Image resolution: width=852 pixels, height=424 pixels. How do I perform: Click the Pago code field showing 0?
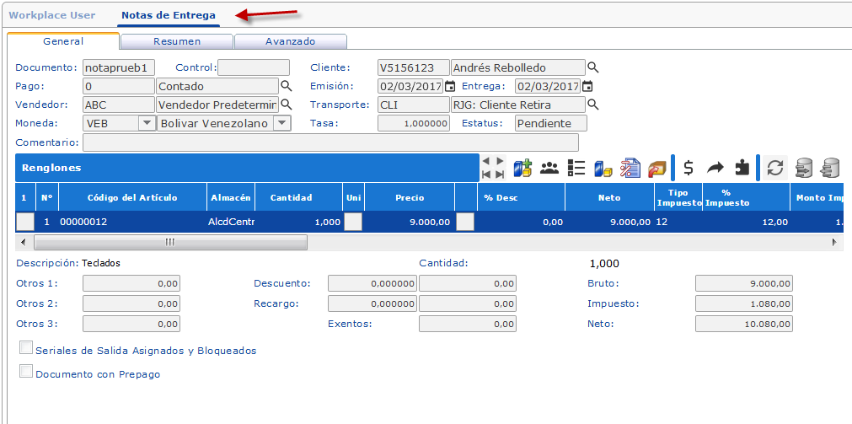tap(119, 87)
